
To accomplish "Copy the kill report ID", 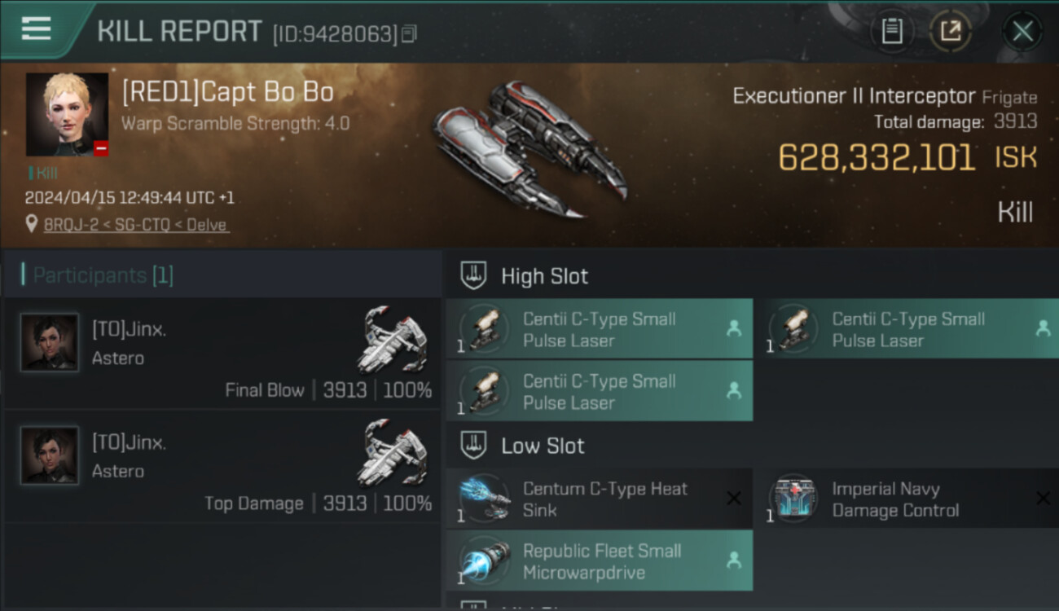I will tap(410, 33).
